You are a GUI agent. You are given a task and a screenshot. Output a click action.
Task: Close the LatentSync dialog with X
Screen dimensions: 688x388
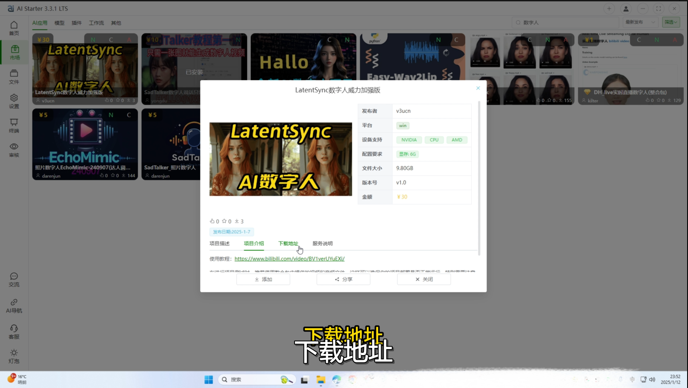point(478,88)
